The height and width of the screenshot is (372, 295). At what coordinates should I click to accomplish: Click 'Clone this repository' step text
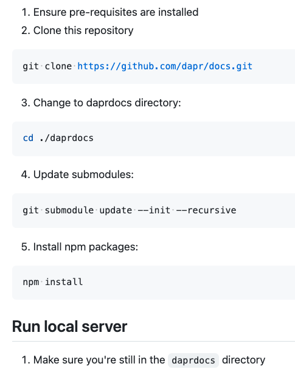[x=83, y=30]
